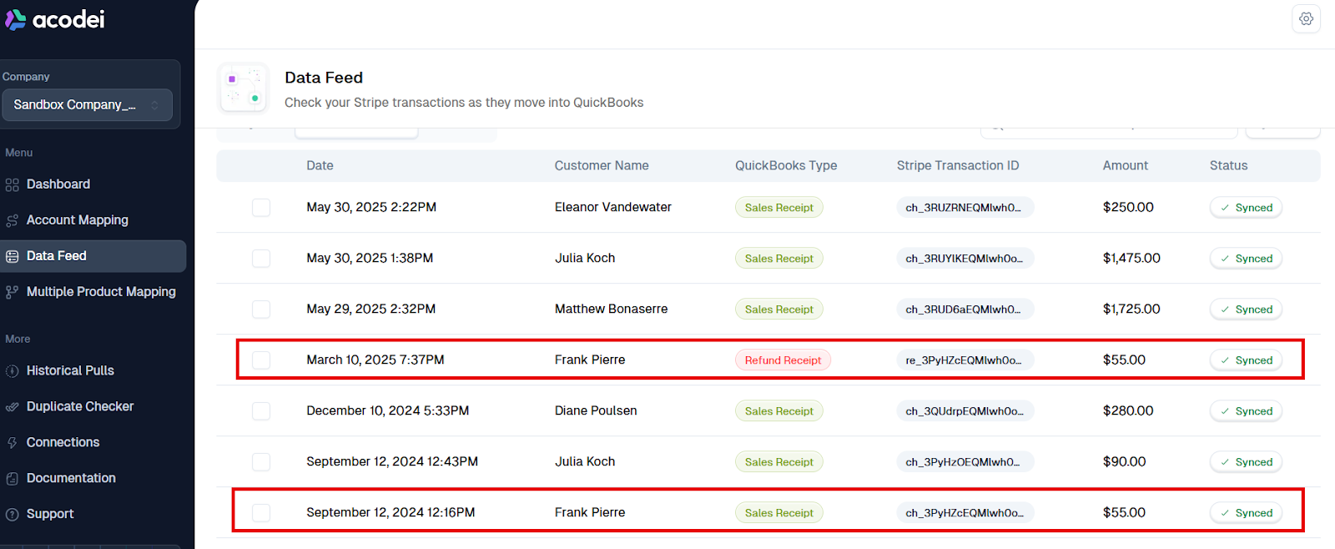The image size is (1335, 549).
Task: Click Stripe ID ch_3RUZRNEQMlwh0 chip
Action: (x=965, y=208)
